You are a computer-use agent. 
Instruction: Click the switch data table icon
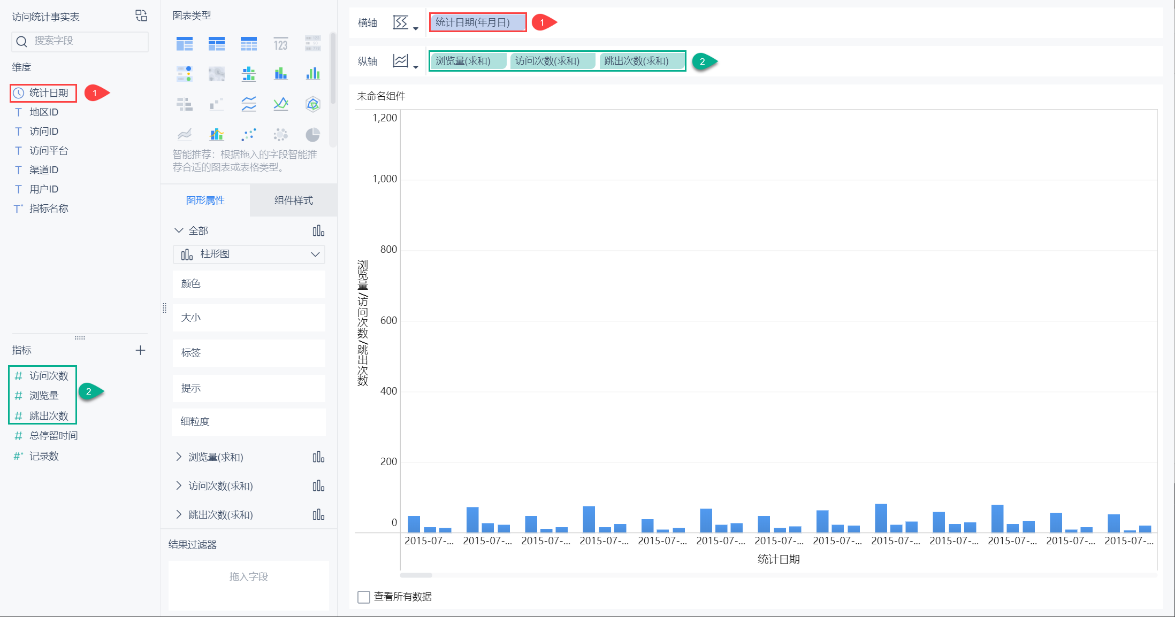click(141, 16)
